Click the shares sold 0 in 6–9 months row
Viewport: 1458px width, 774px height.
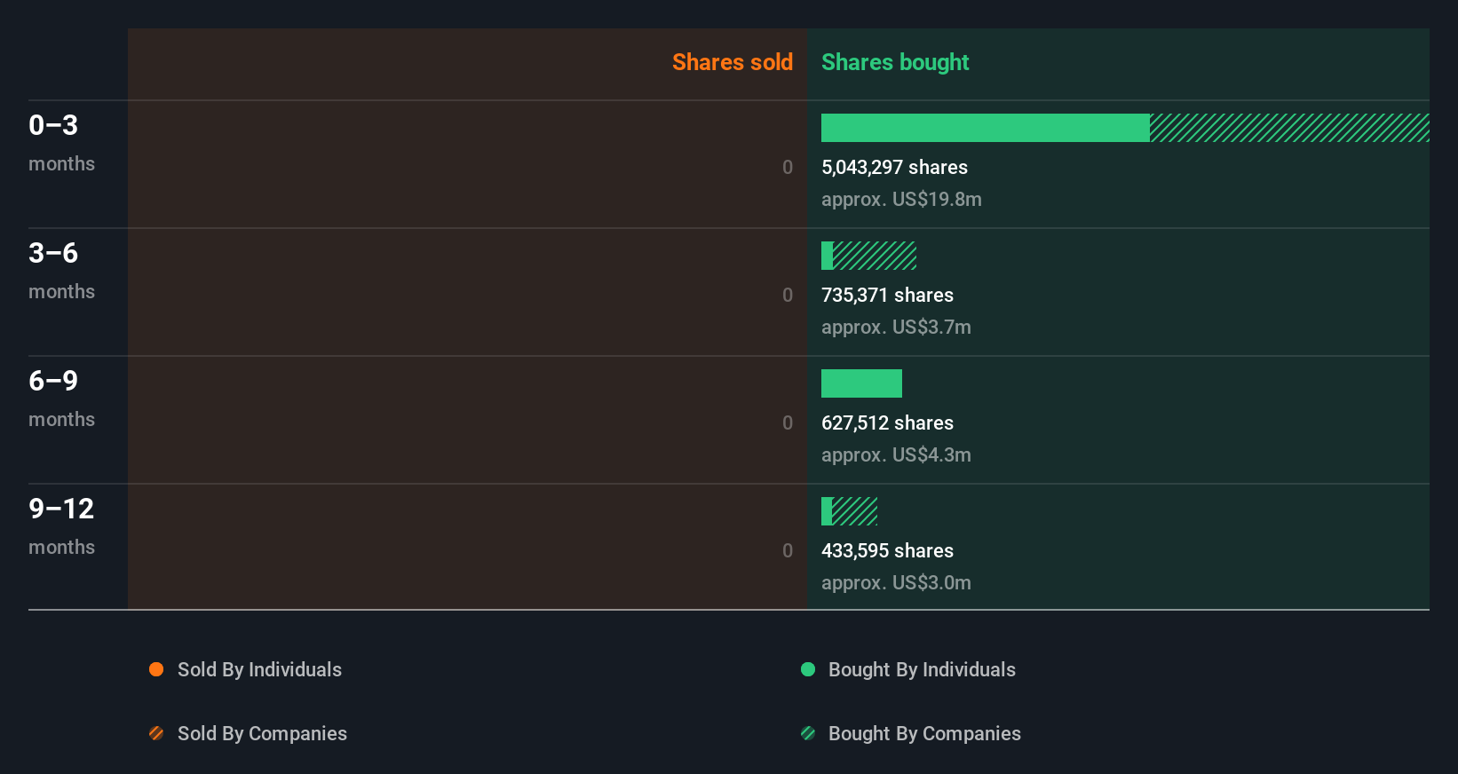pos(788,423)
